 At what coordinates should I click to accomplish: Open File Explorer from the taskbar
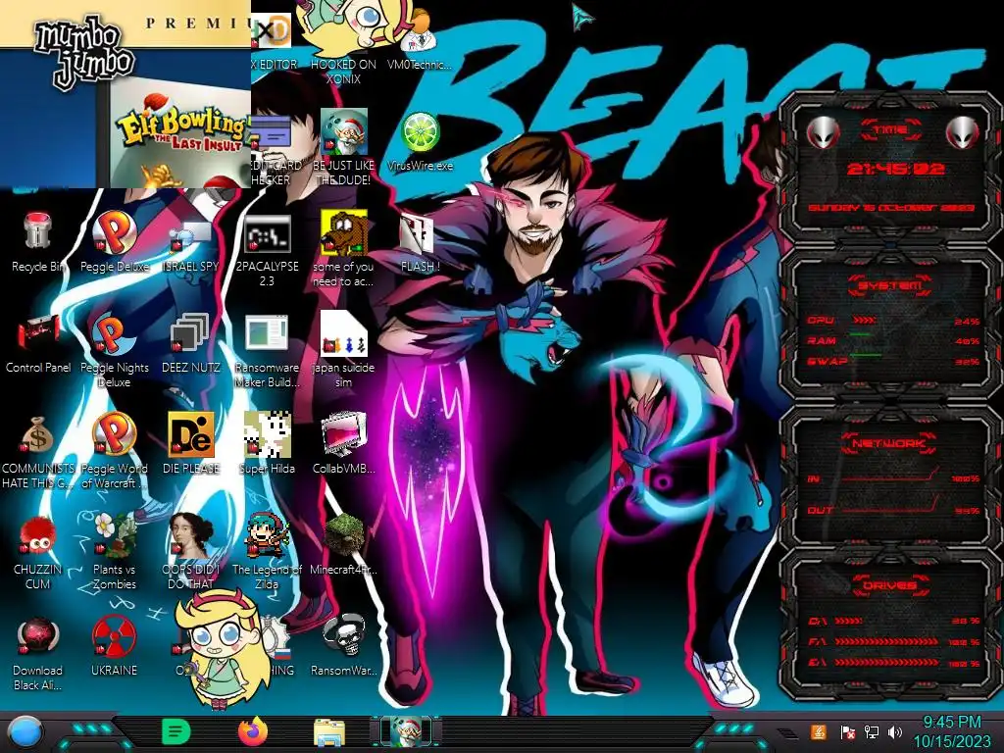coord(329,732)
